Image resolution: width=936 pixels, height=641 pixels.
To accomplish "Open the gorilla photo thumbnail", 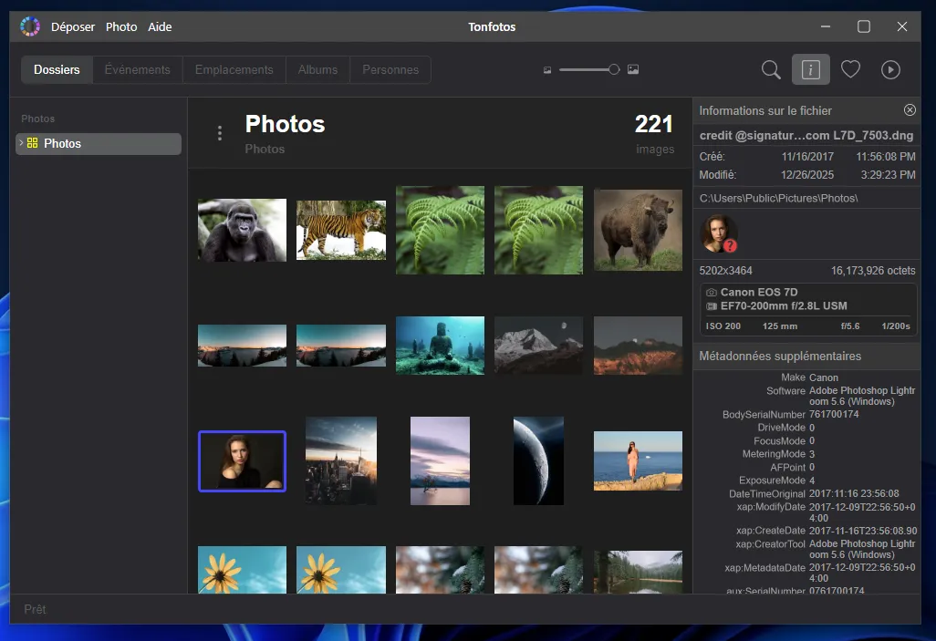I will tap(241, 230).
